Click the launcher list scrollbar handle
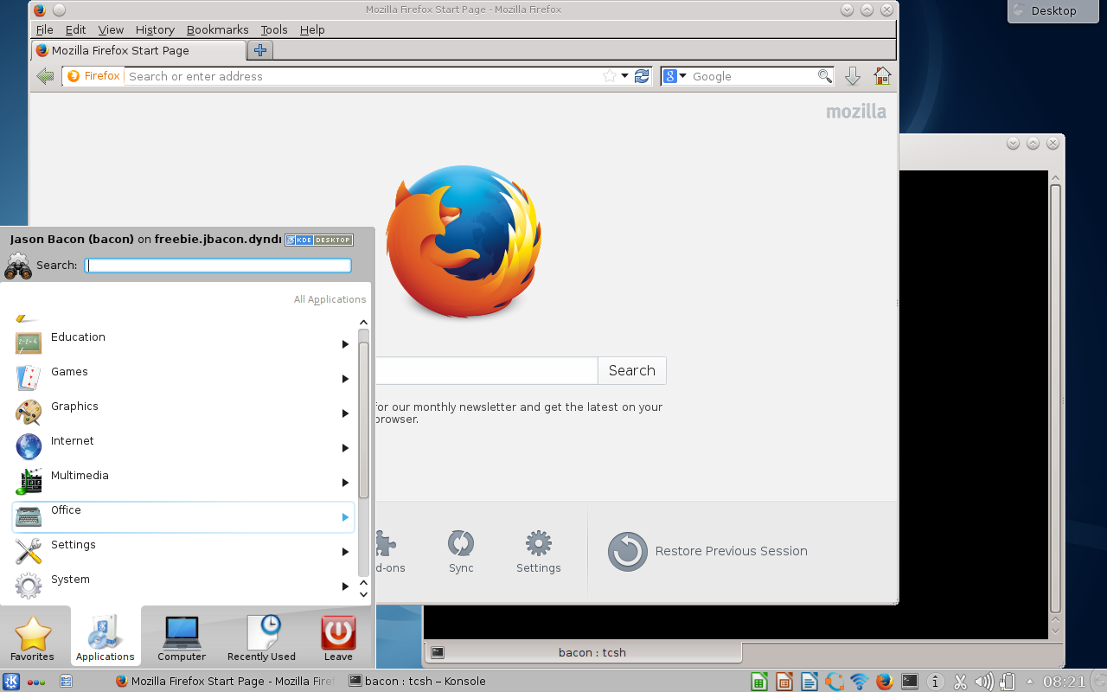Viewport: 1107px width, 692px height. click(363, 420)
